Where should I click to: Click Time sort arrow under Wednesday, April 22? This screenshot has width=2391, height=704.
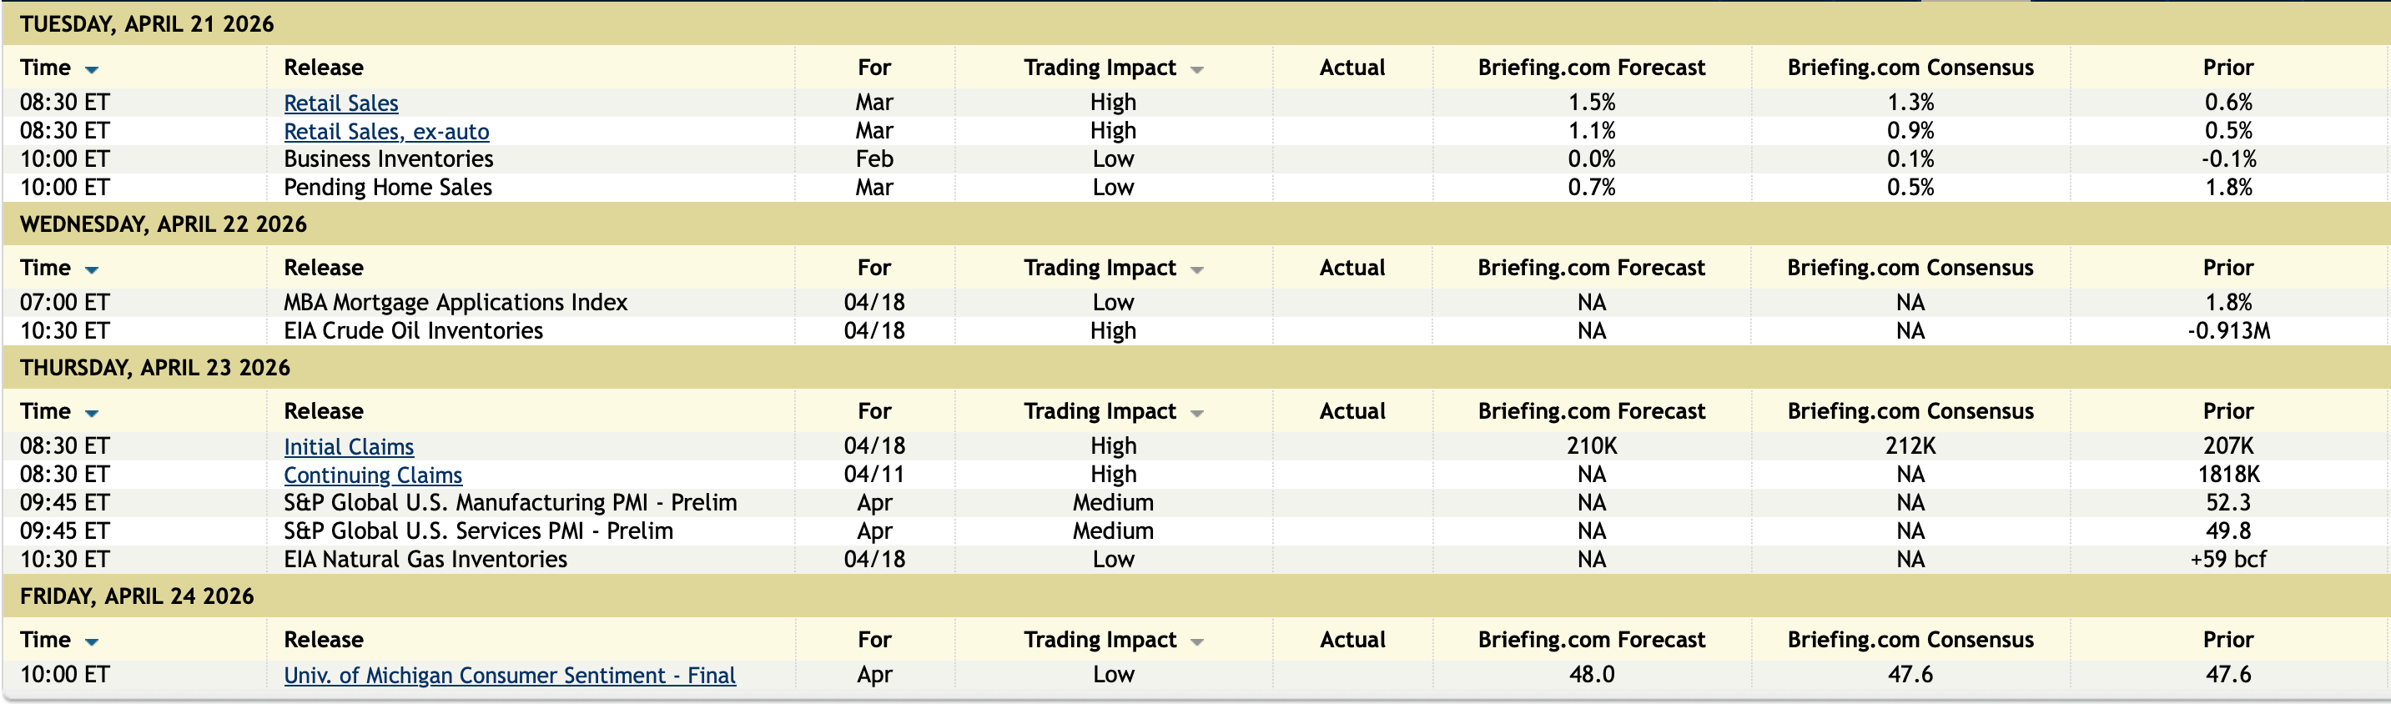[91, 270]
